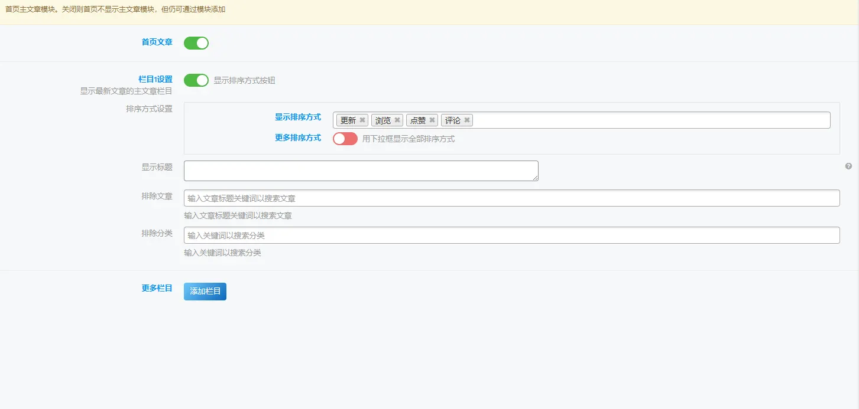Remove the 点赞 sort tag

coord(432,120)
